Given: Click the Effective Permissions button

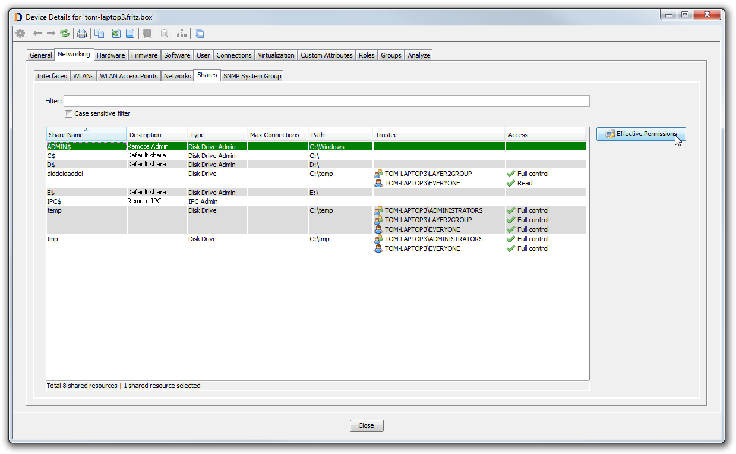Looking at the screenshot, I should (x=640, y=134).
